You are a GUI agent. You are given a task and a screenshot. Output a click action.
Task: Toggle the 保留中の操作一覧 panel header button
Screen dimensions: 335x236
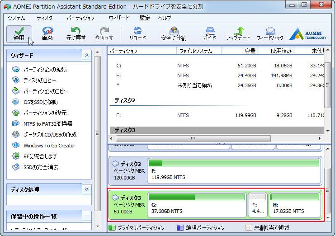(x=87, y=216)
